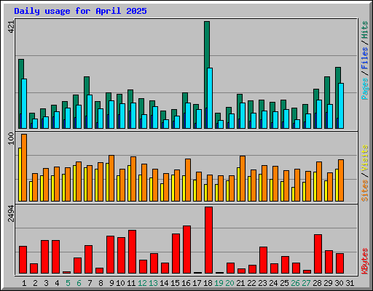Click the green weekend day label 26
Screen dimensions: 373x291
pos(295,283)
